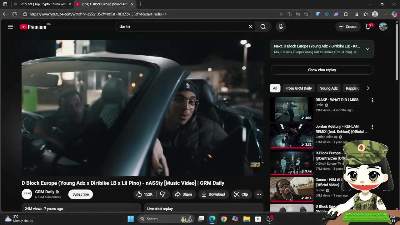
Task: Open the Favorites list
Action: (x=366, y=14)
